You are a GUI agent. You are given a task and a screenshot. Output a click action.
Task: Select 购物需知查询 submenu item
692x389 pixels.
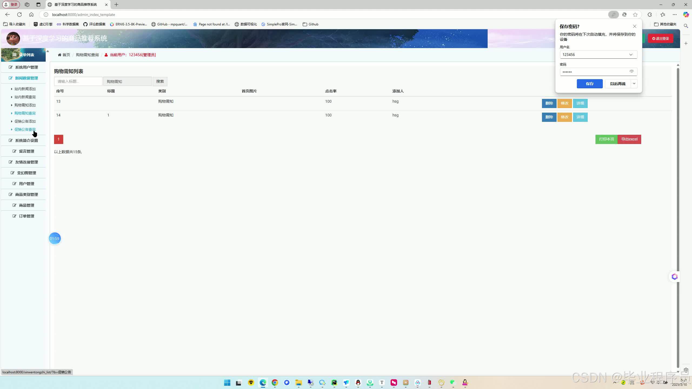(25, 113)
